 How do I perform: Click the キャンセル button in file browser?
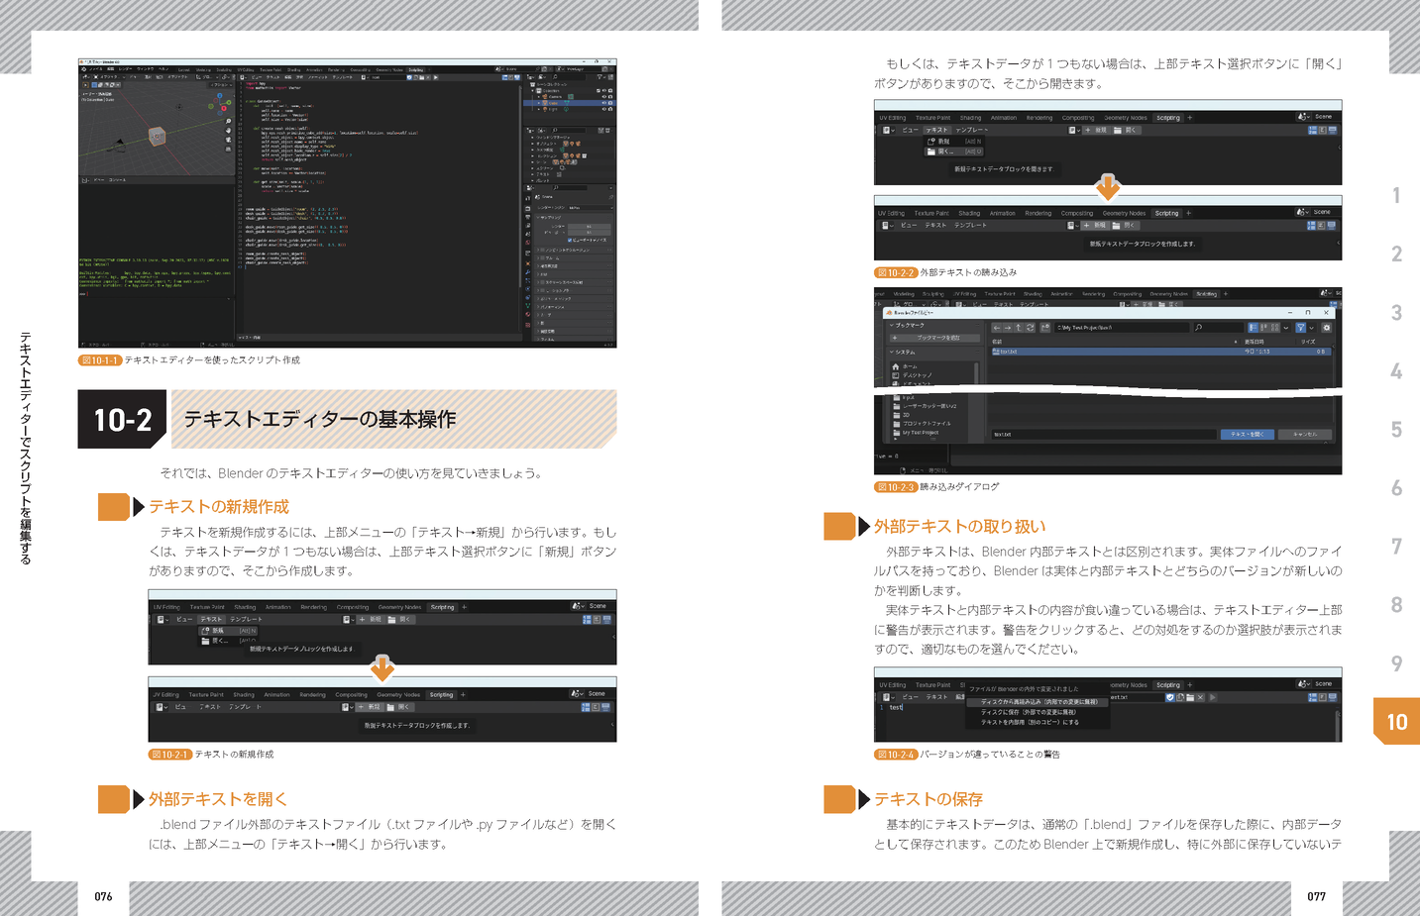coord(1305,434)
